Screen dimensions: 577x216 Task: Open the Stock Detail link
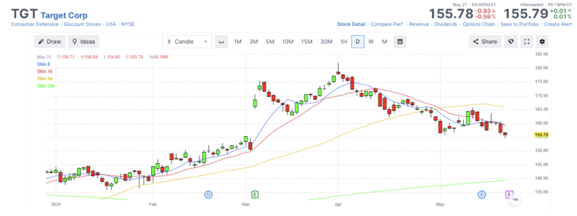coord(352,24)
